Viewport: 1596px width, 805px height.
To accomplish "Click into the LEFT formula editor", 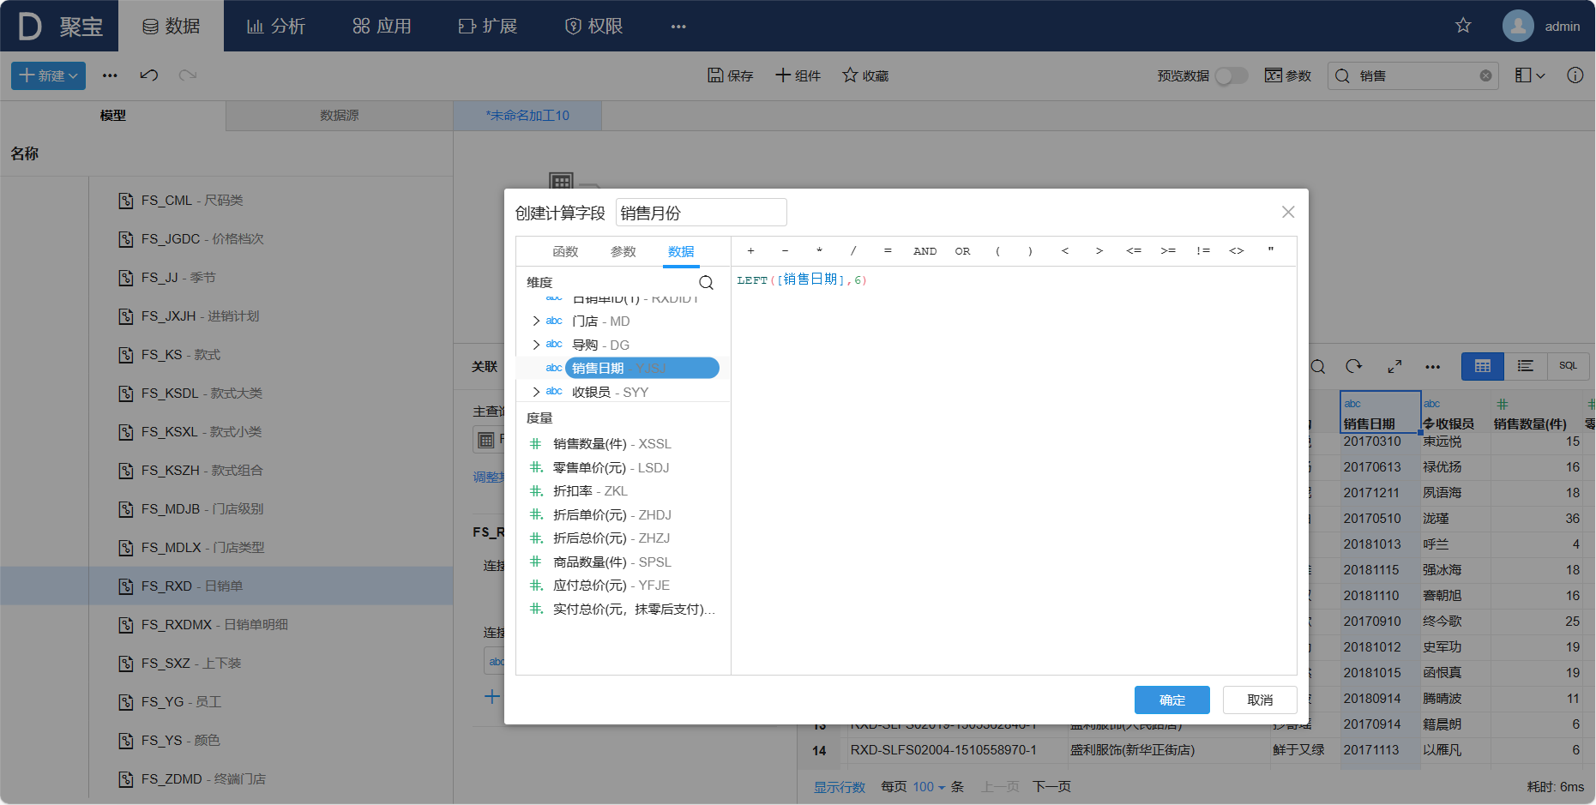I will (1014, 471).
